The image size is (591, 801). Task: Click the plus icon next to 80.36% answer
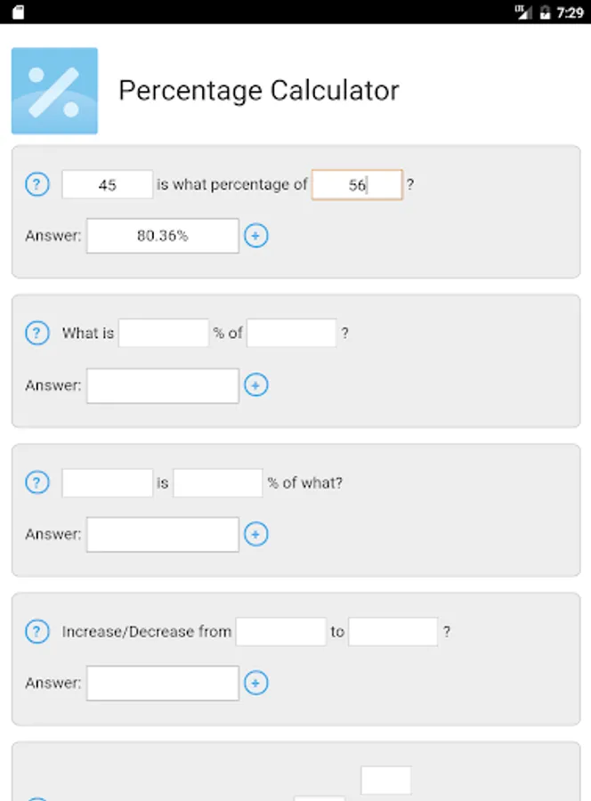pos(255,235)
